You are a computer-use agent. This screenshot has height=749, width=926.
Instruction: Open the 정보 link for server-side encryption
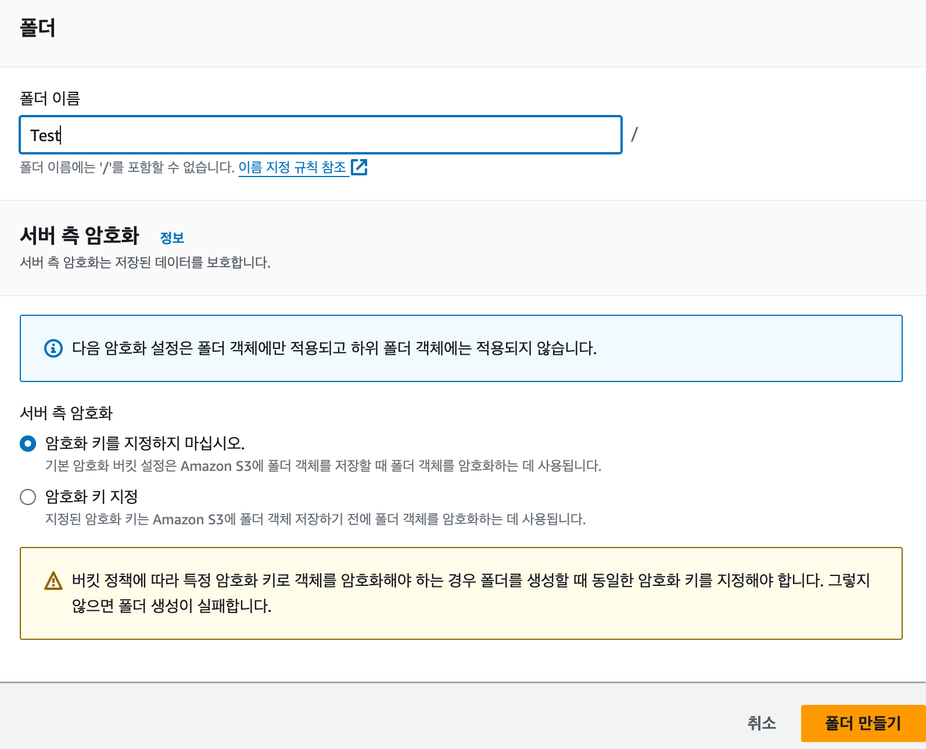coord(172,237)
